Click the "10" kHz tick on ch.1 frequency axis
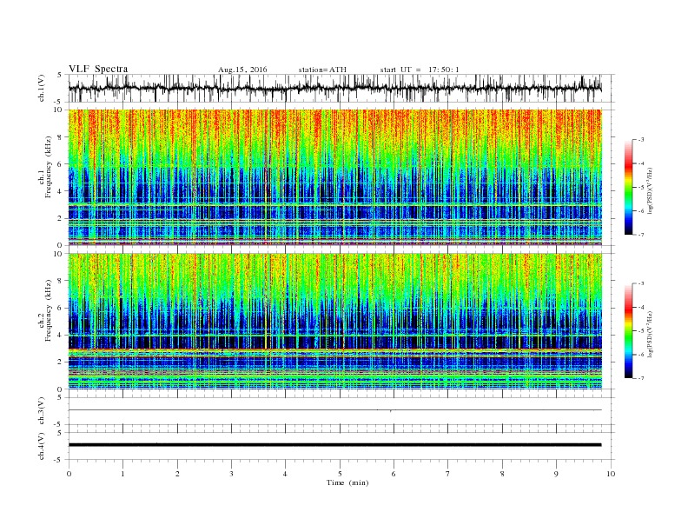Image resolution: width=688 pixels, height=532 pixels. tap(59, 110)
